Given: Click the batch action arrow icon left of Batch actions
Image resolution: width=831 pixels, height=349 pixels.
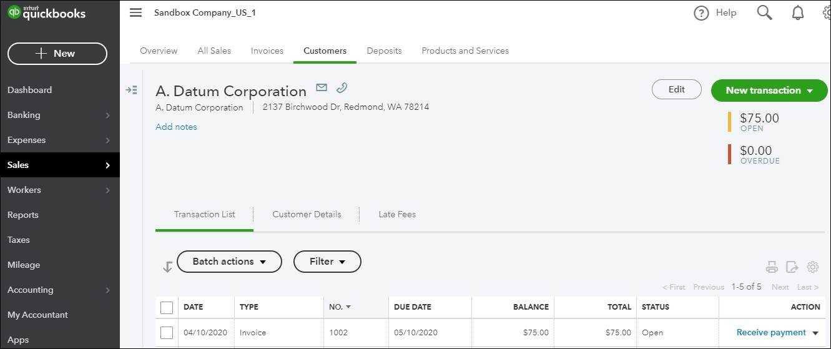Looking at the screenshot, I should point(167,267).
